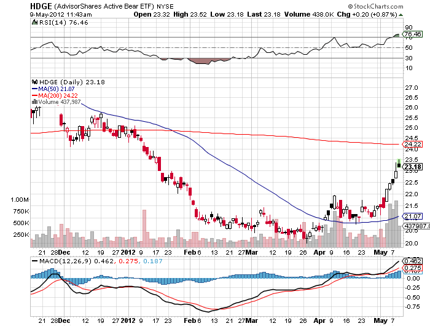Screen dimensions: 430x326
Task: Click the Open 23.32 value
Action: (152, 14)
